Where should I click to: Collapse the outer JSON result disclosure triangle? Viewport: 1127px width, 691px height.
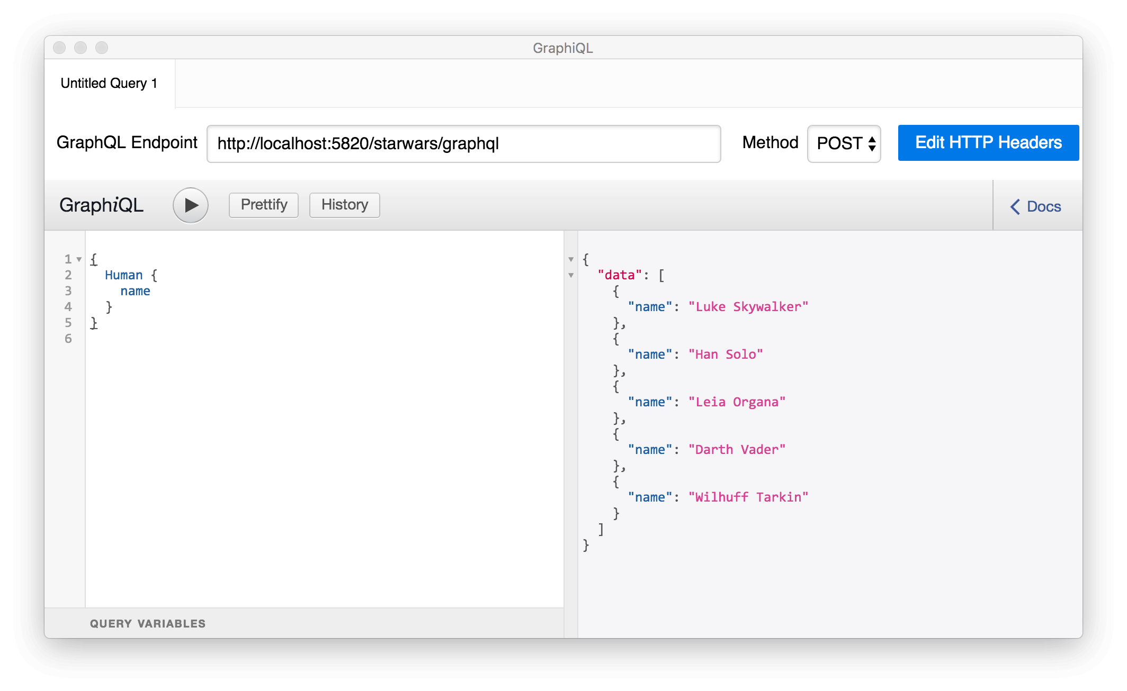coord(571,259)
